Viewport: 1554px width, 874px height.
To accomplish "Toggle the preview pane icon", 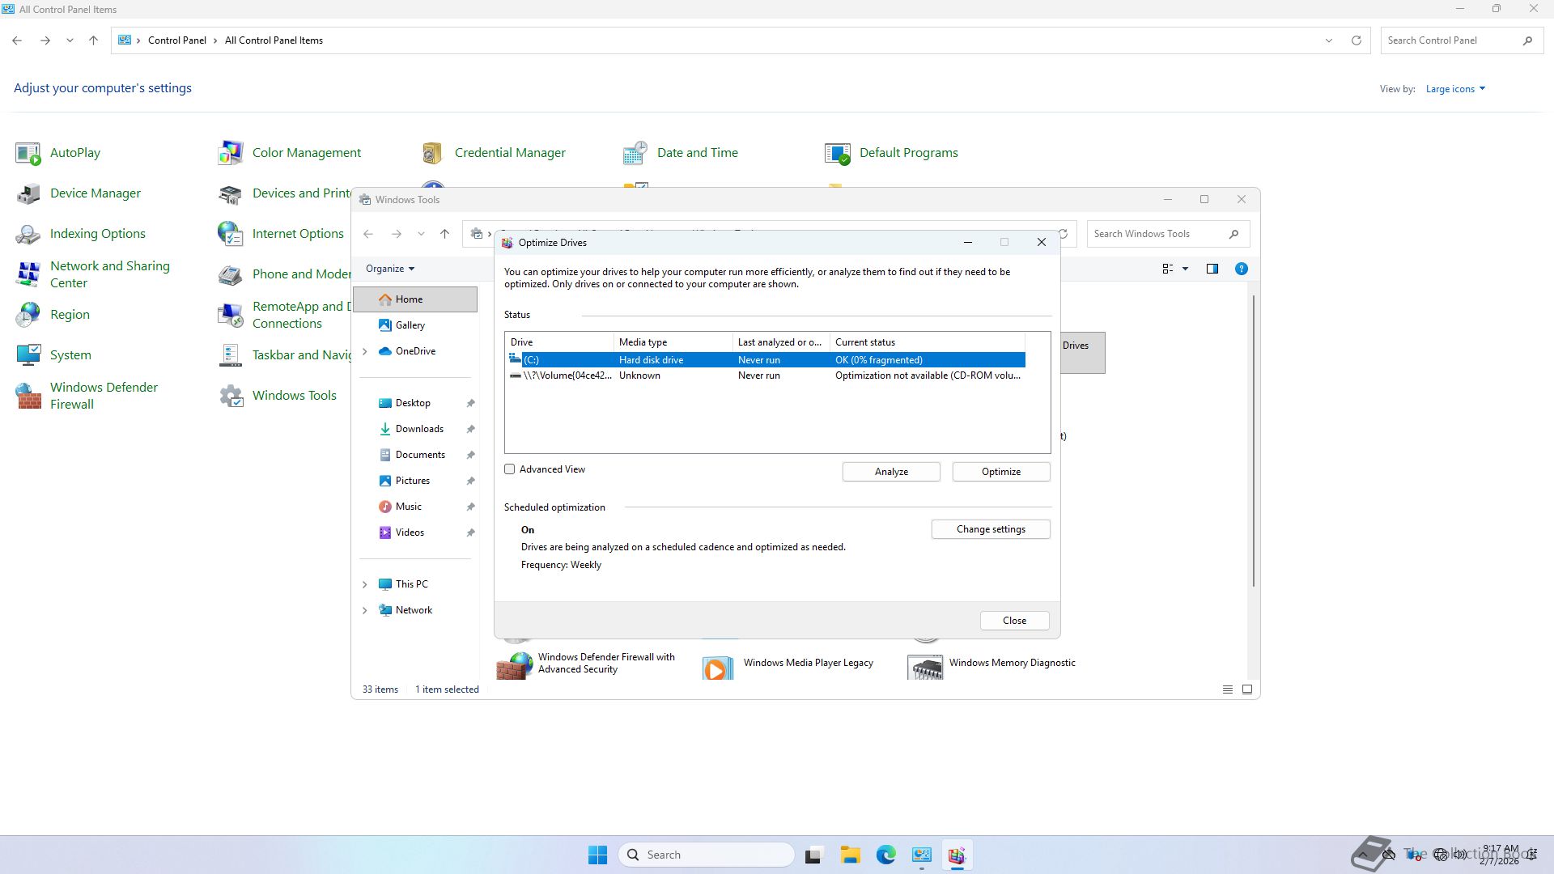I will (1212, 269).
